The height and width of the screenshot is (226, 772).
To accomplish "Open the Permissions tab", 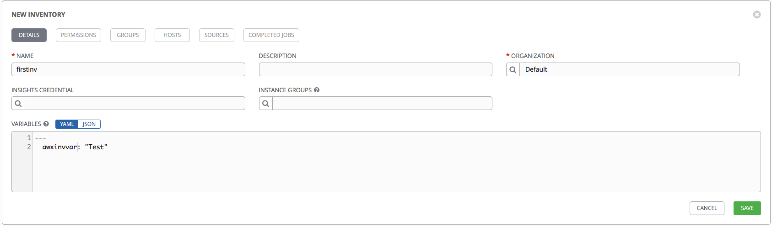I will click(x=78, y=35).
